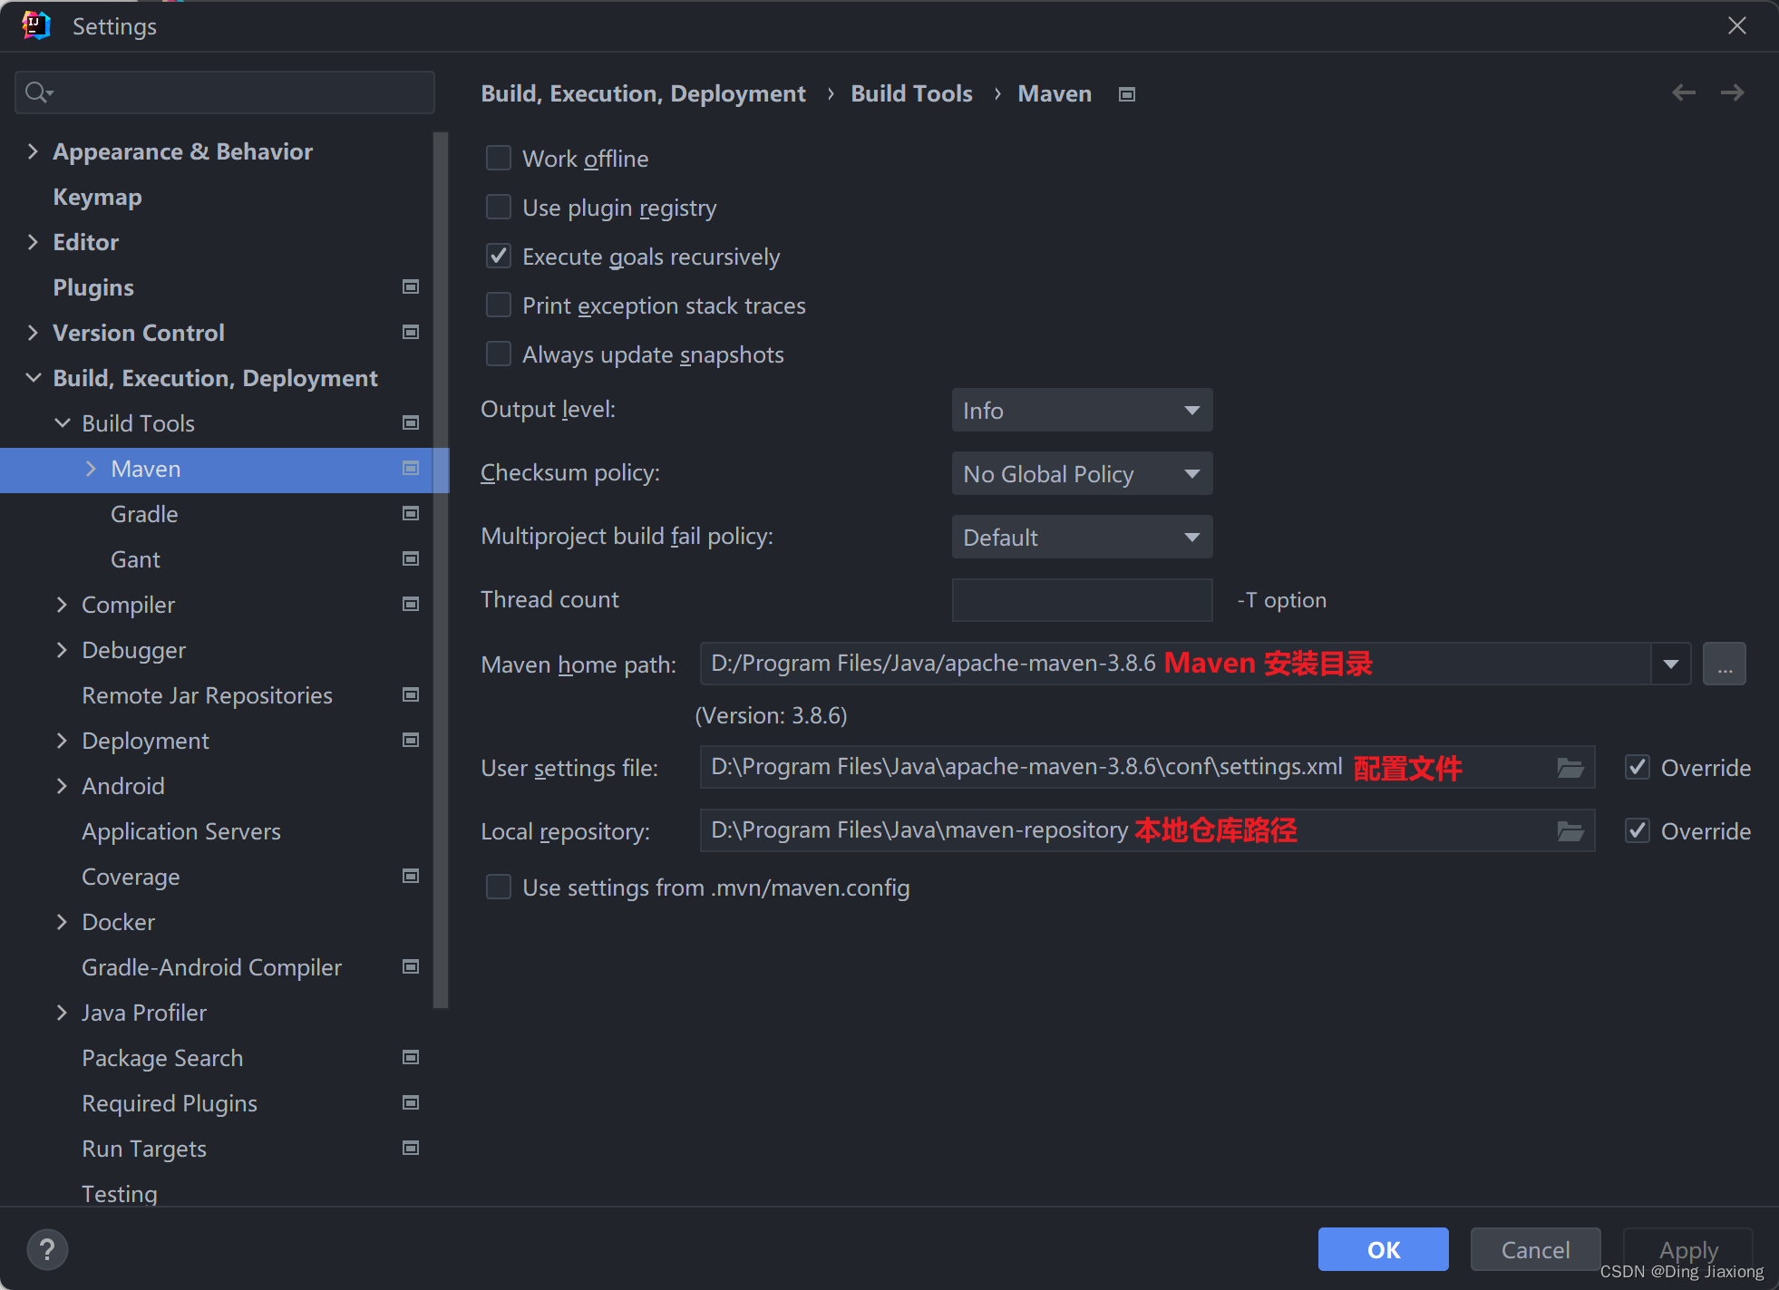Viewport: 1779px width, 1290px height.
Task: Expand the Build Execution Deployment section
Action: tap(31, 377)
